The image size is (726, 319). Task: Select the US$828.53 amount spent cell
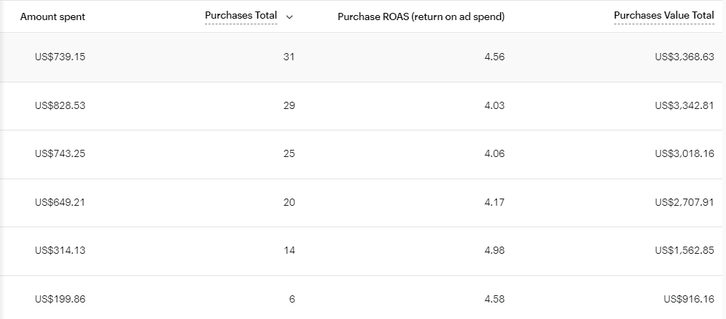[x=59, y=105]
